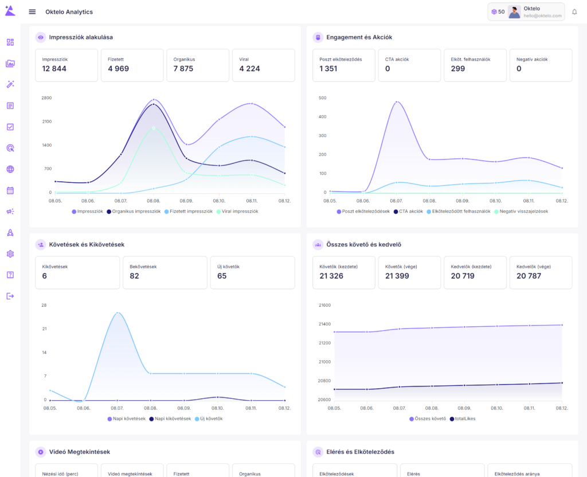Viewport: 587px width, 477px height.
Task: Click the Impressziók 12 844 stat card
Action: coord(66,65)
